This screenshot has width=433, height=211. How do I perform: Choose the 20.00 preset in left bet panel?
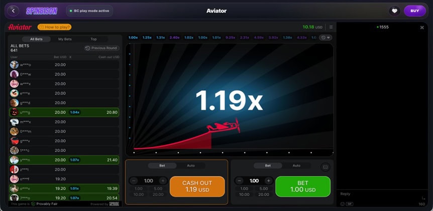158,194
